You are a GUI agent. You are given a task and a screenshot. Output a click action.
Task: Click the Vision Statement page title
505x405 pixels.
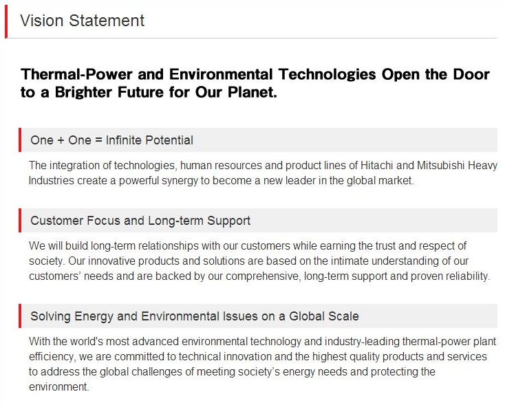[82, 21]
